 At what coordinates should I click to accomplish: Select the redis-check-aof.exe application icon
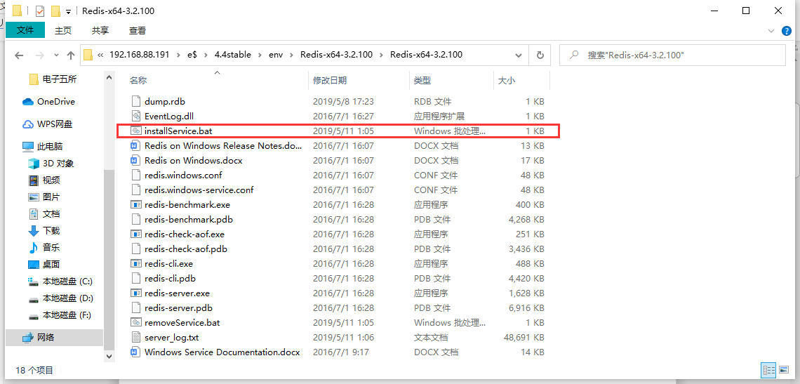click(x=135, y=234)
